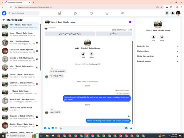Open Windows notification center icon

[180, 136]
